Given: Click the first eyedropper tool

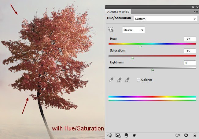Looking at the screenshot, I should (112, 80).
